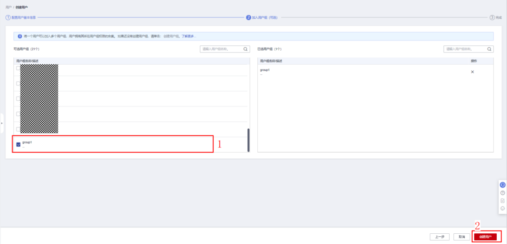Click the available groups list scrollbar thumb
The image size is (507, 244).
coord(248,140)
